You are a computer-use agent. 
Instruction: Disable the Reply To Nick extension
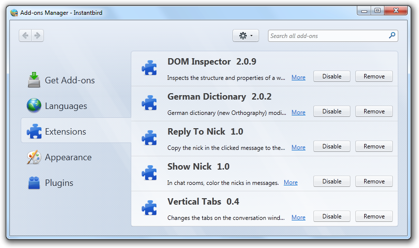pyautogui.click(x=332, y=146)
